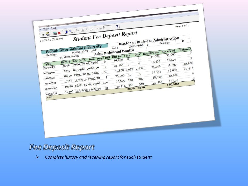
Task: Click Page 1 of 1 label
Action: click(182, 26)
